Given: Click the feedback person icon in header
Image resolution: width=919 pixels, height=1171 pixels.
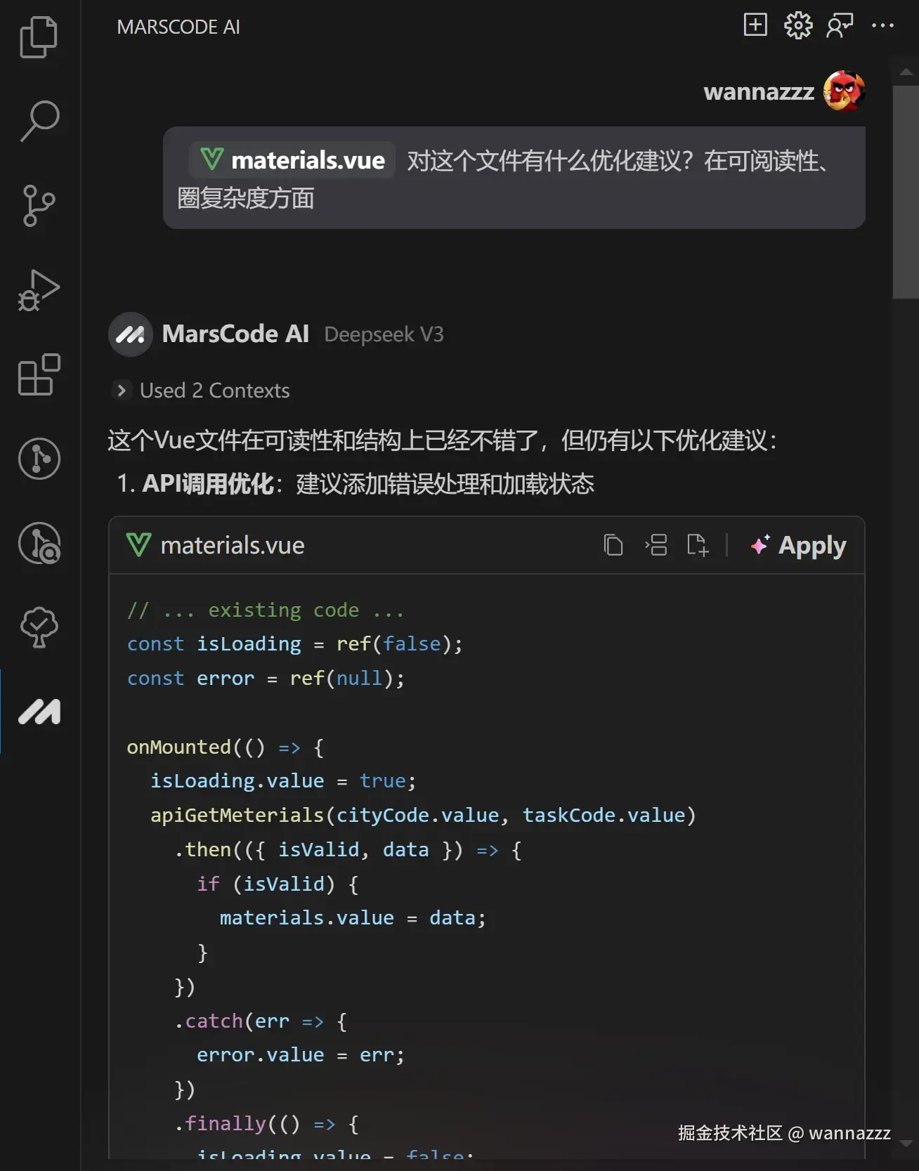Looking at the screenshot, I should (x=840, y=25).
